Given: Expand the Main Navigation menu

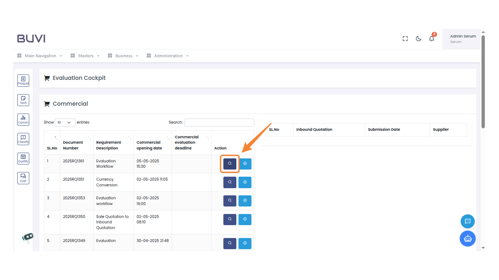Looking at the screenshot, I should tap(40, 56).
